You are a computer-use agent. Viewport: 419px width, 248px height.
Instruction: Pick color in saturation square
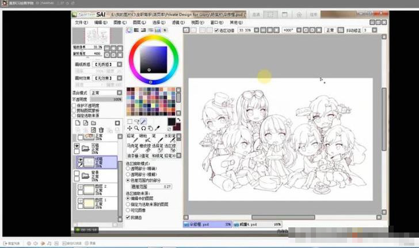click(x=154, y=60)
